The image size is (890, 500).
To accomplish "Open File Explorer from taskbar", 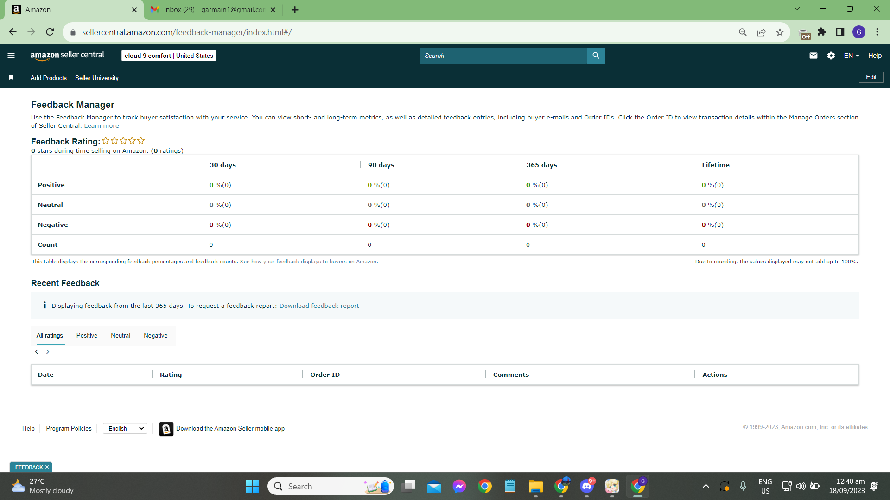I will 535,486.
